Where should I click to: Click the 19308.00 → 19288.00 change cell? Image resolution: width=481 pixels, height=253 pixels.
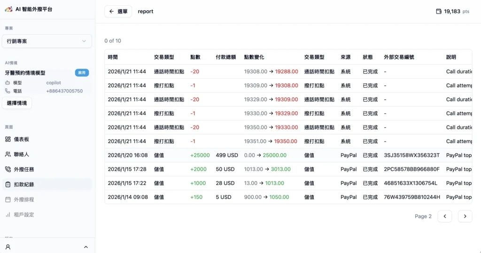[x=271, y=71]
